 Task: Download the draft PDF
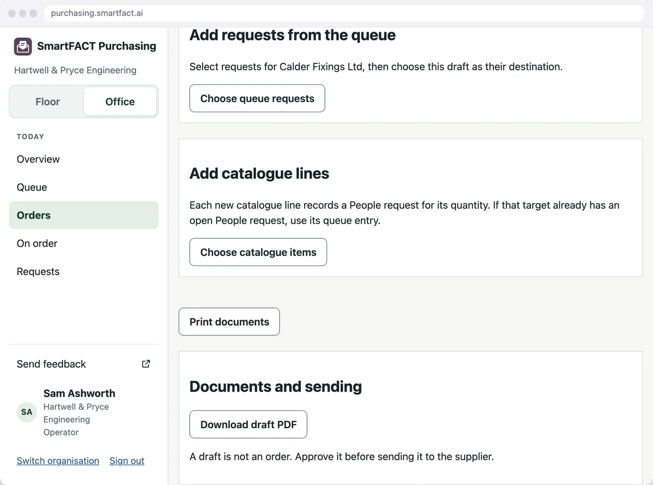point(248,424)
